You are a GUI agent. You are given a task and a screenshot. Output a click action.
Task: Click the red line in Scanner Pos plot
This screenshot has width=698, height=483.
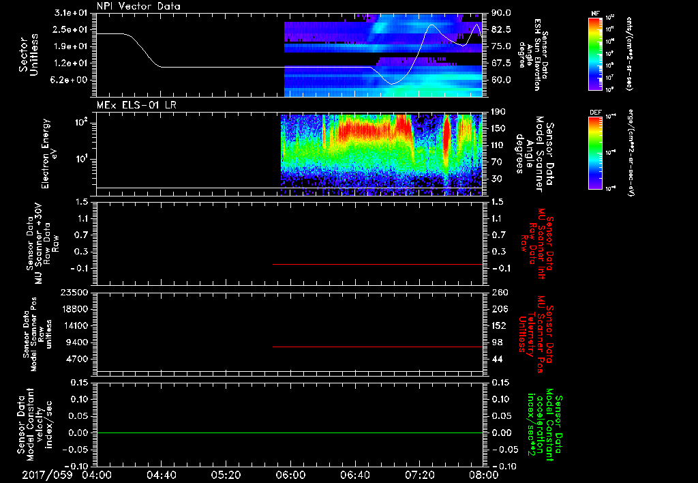point(378,347)
